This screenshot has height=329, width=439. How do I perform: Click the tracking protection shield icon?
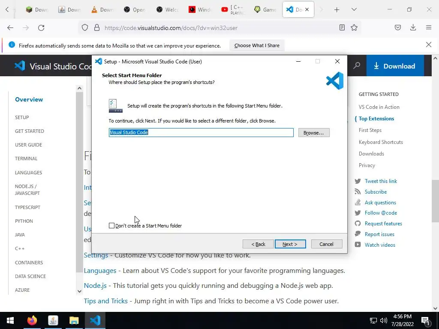tap(85, 28)
